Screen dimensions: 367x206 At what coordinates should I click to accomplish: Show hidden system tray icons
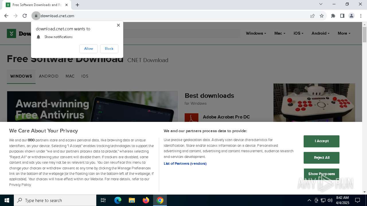309,200
